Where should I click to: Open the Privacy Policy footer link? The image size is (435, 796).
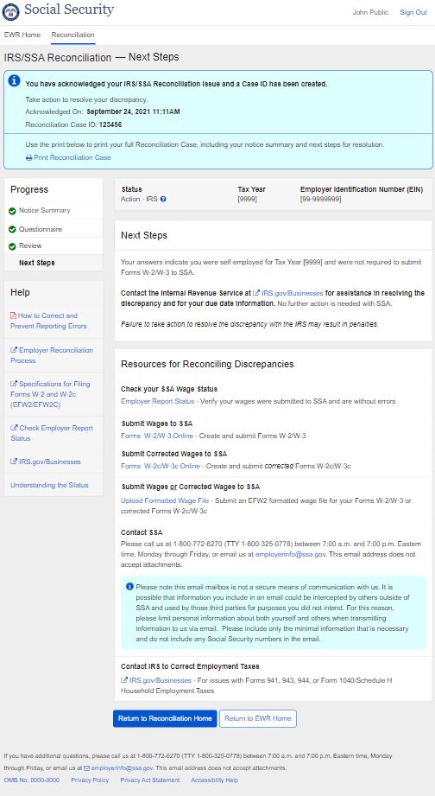click(90, 780)
